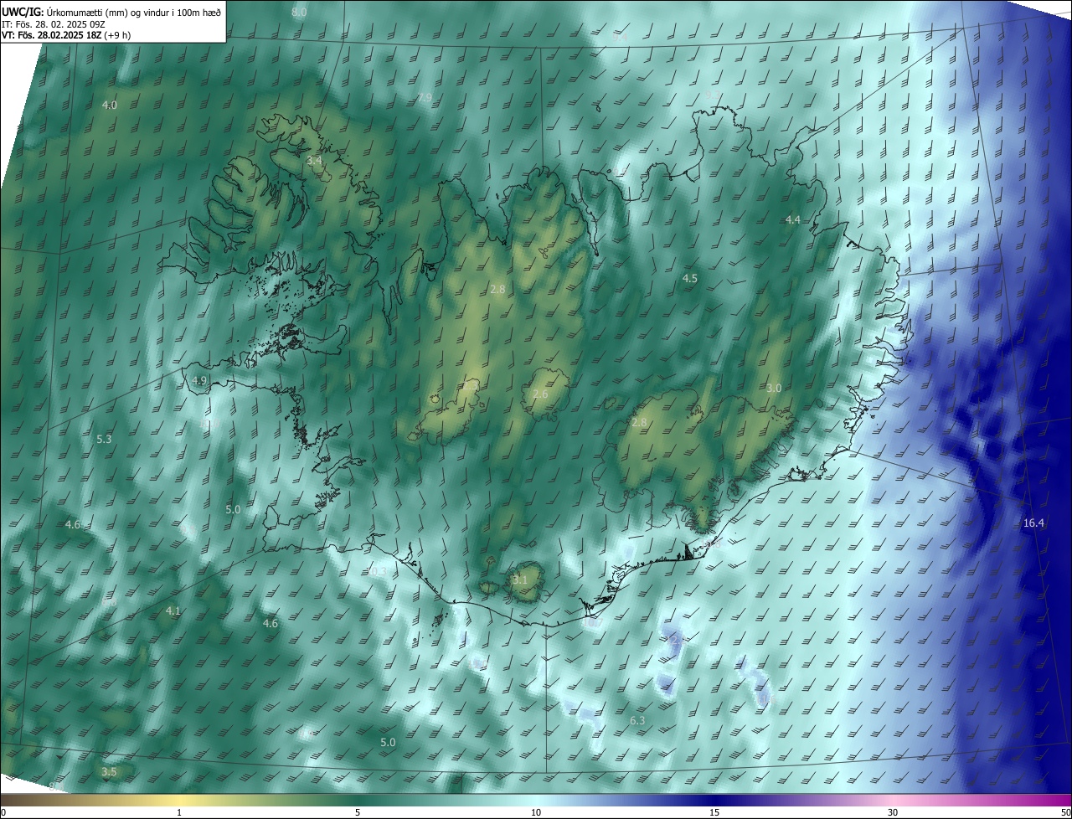Select the 7.9 precipitation value label
The image size is (1072, 819).
point(425,98)
